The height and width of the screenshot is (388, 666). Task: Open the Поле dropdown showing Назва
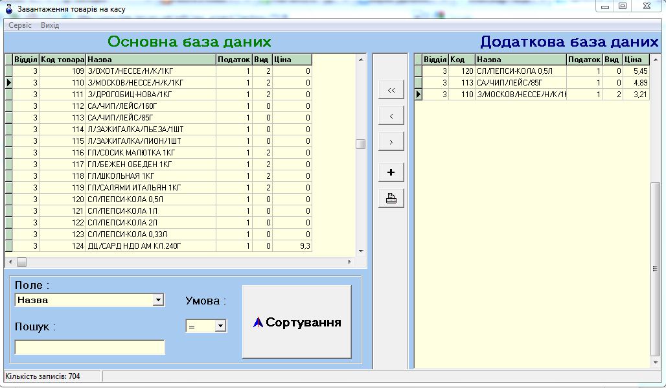(x=87, y=300)
